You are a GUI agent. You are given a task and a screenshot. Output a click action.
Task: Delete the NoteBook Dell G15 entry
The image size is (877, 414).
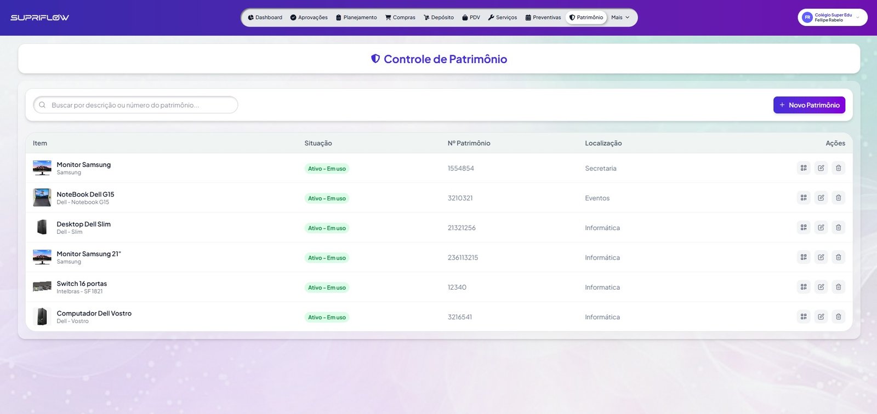click(838, 198)
